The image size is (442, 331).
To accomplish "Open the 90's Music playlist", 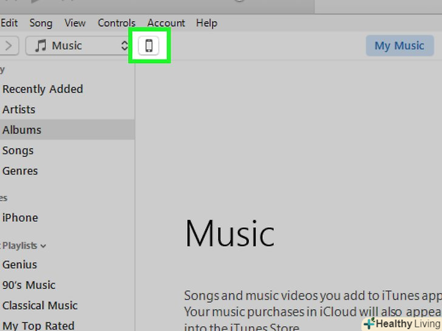I will [x=29, y=285].
